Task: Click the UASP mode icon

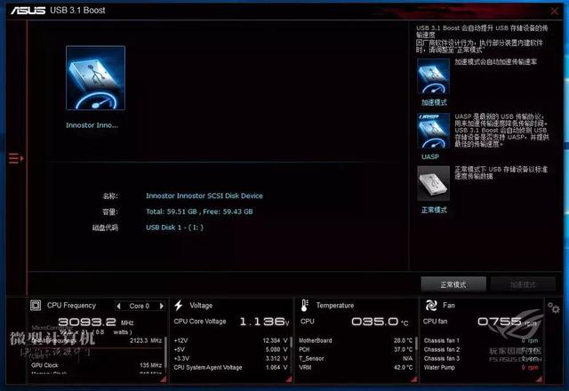Action: click(x=433, y=131)
